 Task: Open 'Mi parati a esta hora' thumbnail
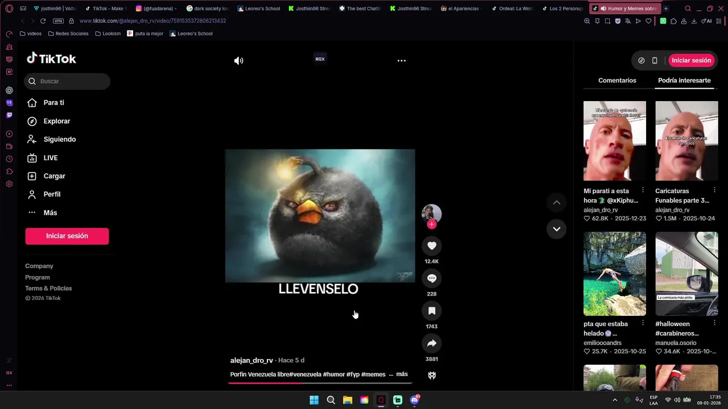point(615,141)
